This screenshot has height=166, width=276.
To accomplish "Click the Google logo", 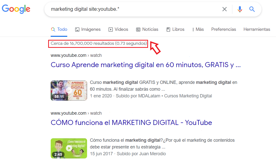I will tap(16, 9).
